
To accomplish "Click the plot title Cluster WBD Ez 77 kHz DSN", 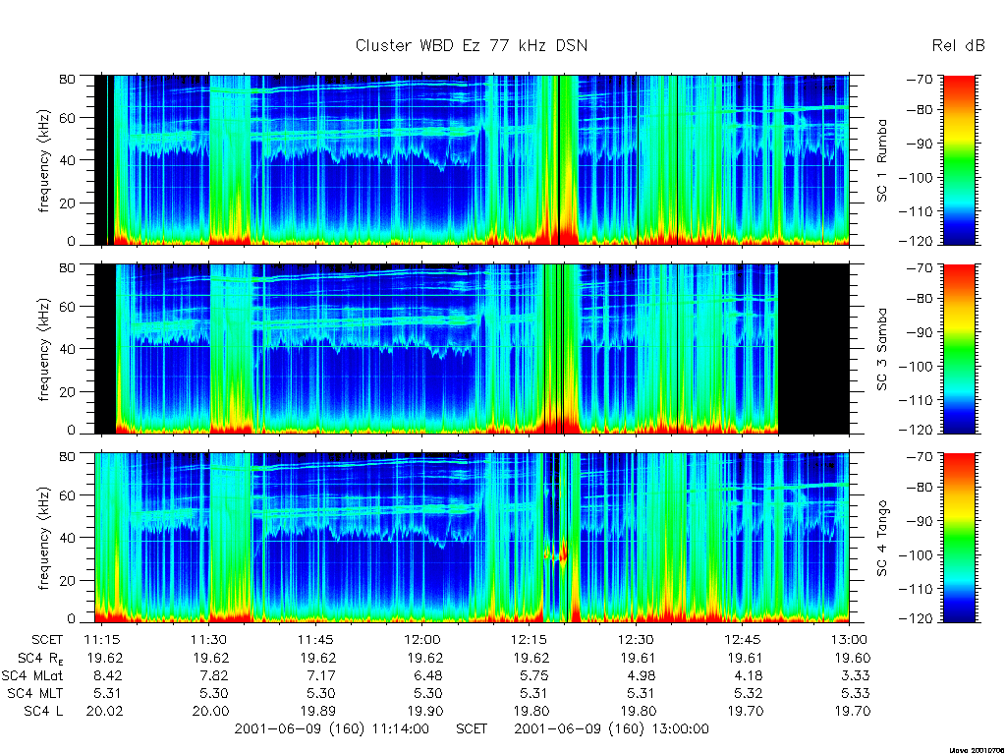I will [x=472, y=46].
